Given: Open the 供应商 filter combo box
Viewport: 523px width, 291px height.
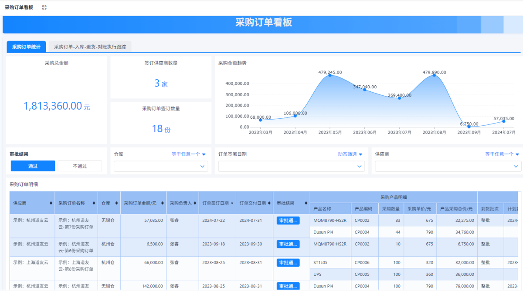Looking at the screenshot, I should 448,166.
